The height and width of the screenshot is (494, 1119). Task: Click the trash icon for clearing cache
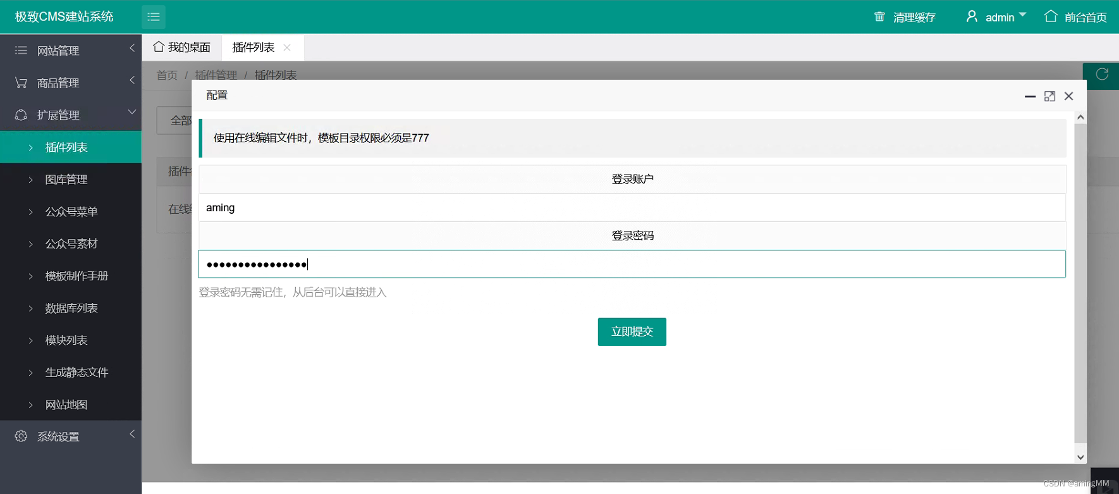point(879,17)
